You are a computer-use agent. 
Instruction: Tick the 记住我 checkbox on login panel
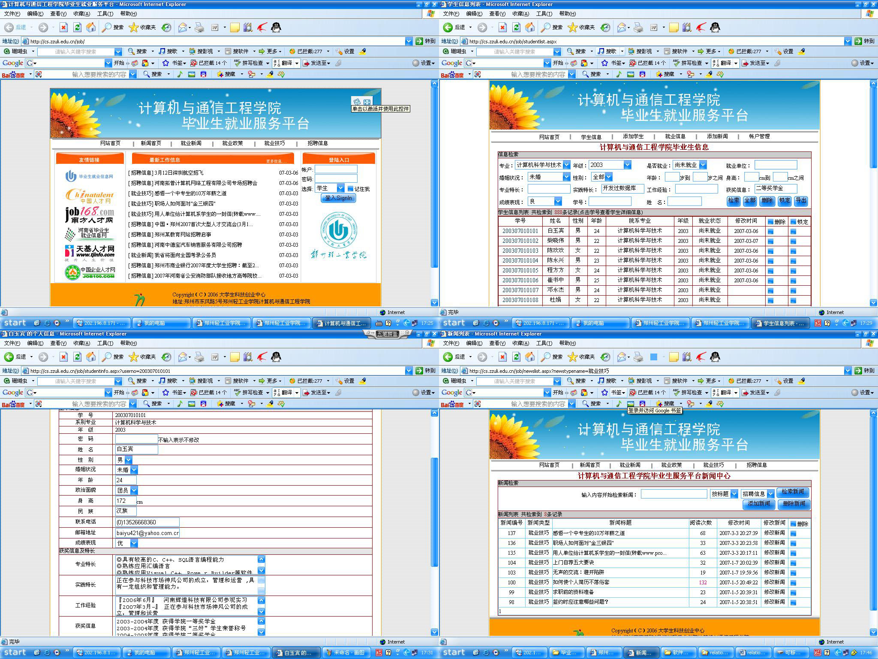click(350, 189)
